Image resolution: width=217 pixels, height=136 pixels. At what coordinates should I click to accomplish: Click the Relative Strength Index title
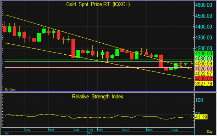tap(98, 97)
